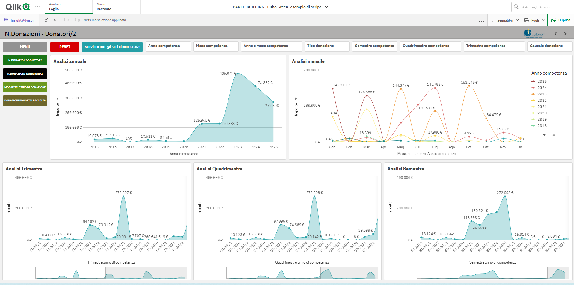574x285 pixels.
Task: Go to the next sheet arrow
Action: coord(565,34)
